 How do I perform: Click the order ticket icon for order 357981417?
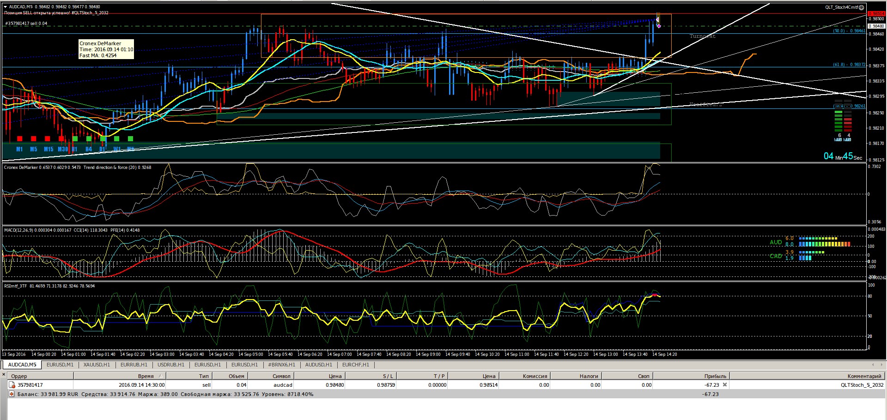coord(12,385)
